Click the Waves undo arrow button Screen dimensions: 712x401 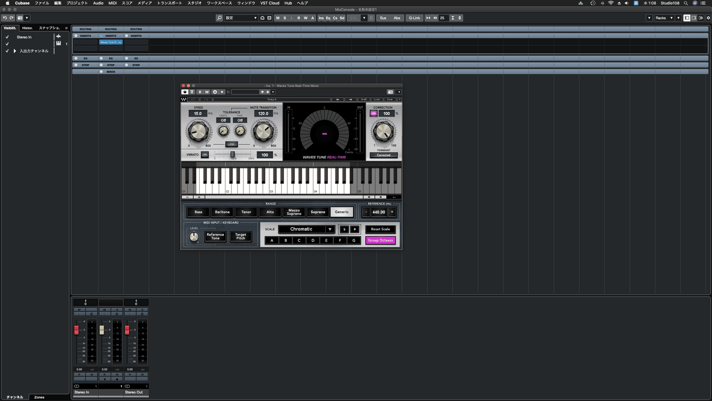click(194, 99)
